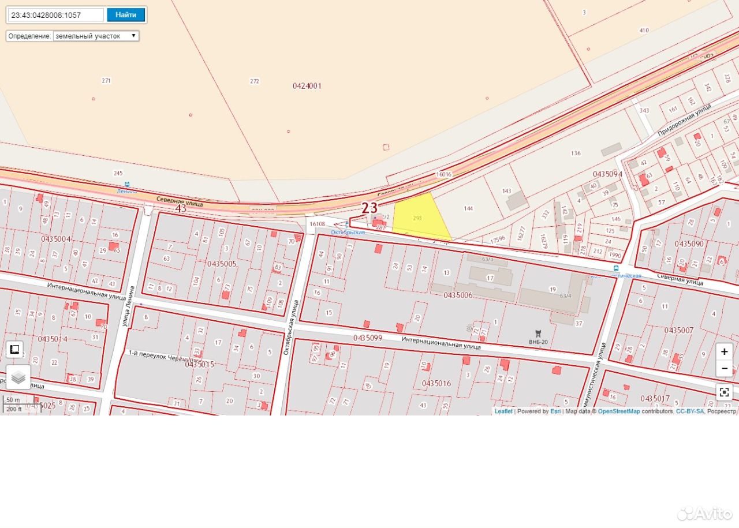Click cadastral block label 0435016
The height and width of the screenshot is (528, 739).
[x=436, y=383]
